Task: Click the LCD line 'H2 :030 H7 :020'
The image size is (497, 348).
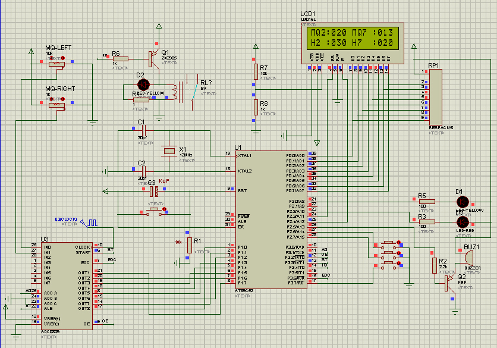Action: [x=353, y=42]
